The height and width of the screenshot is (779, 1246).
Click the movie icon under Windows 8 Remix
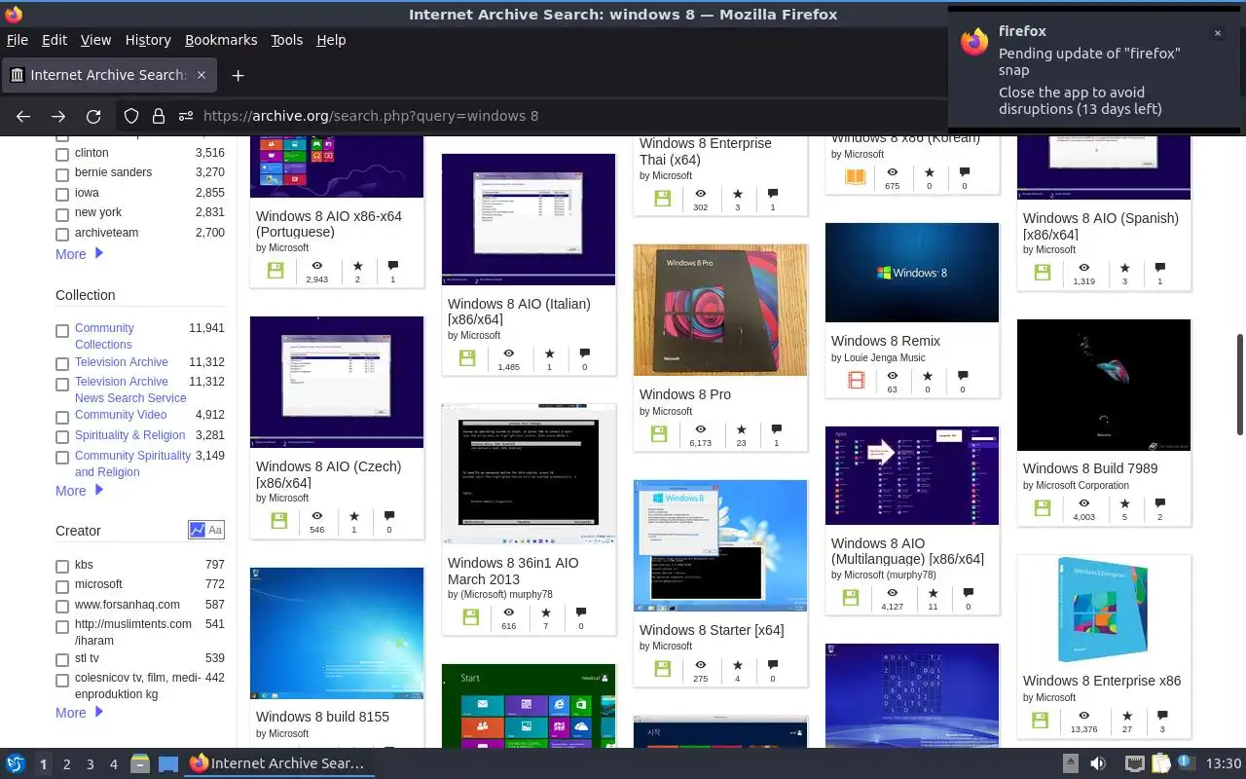click(x=857, y=381)
